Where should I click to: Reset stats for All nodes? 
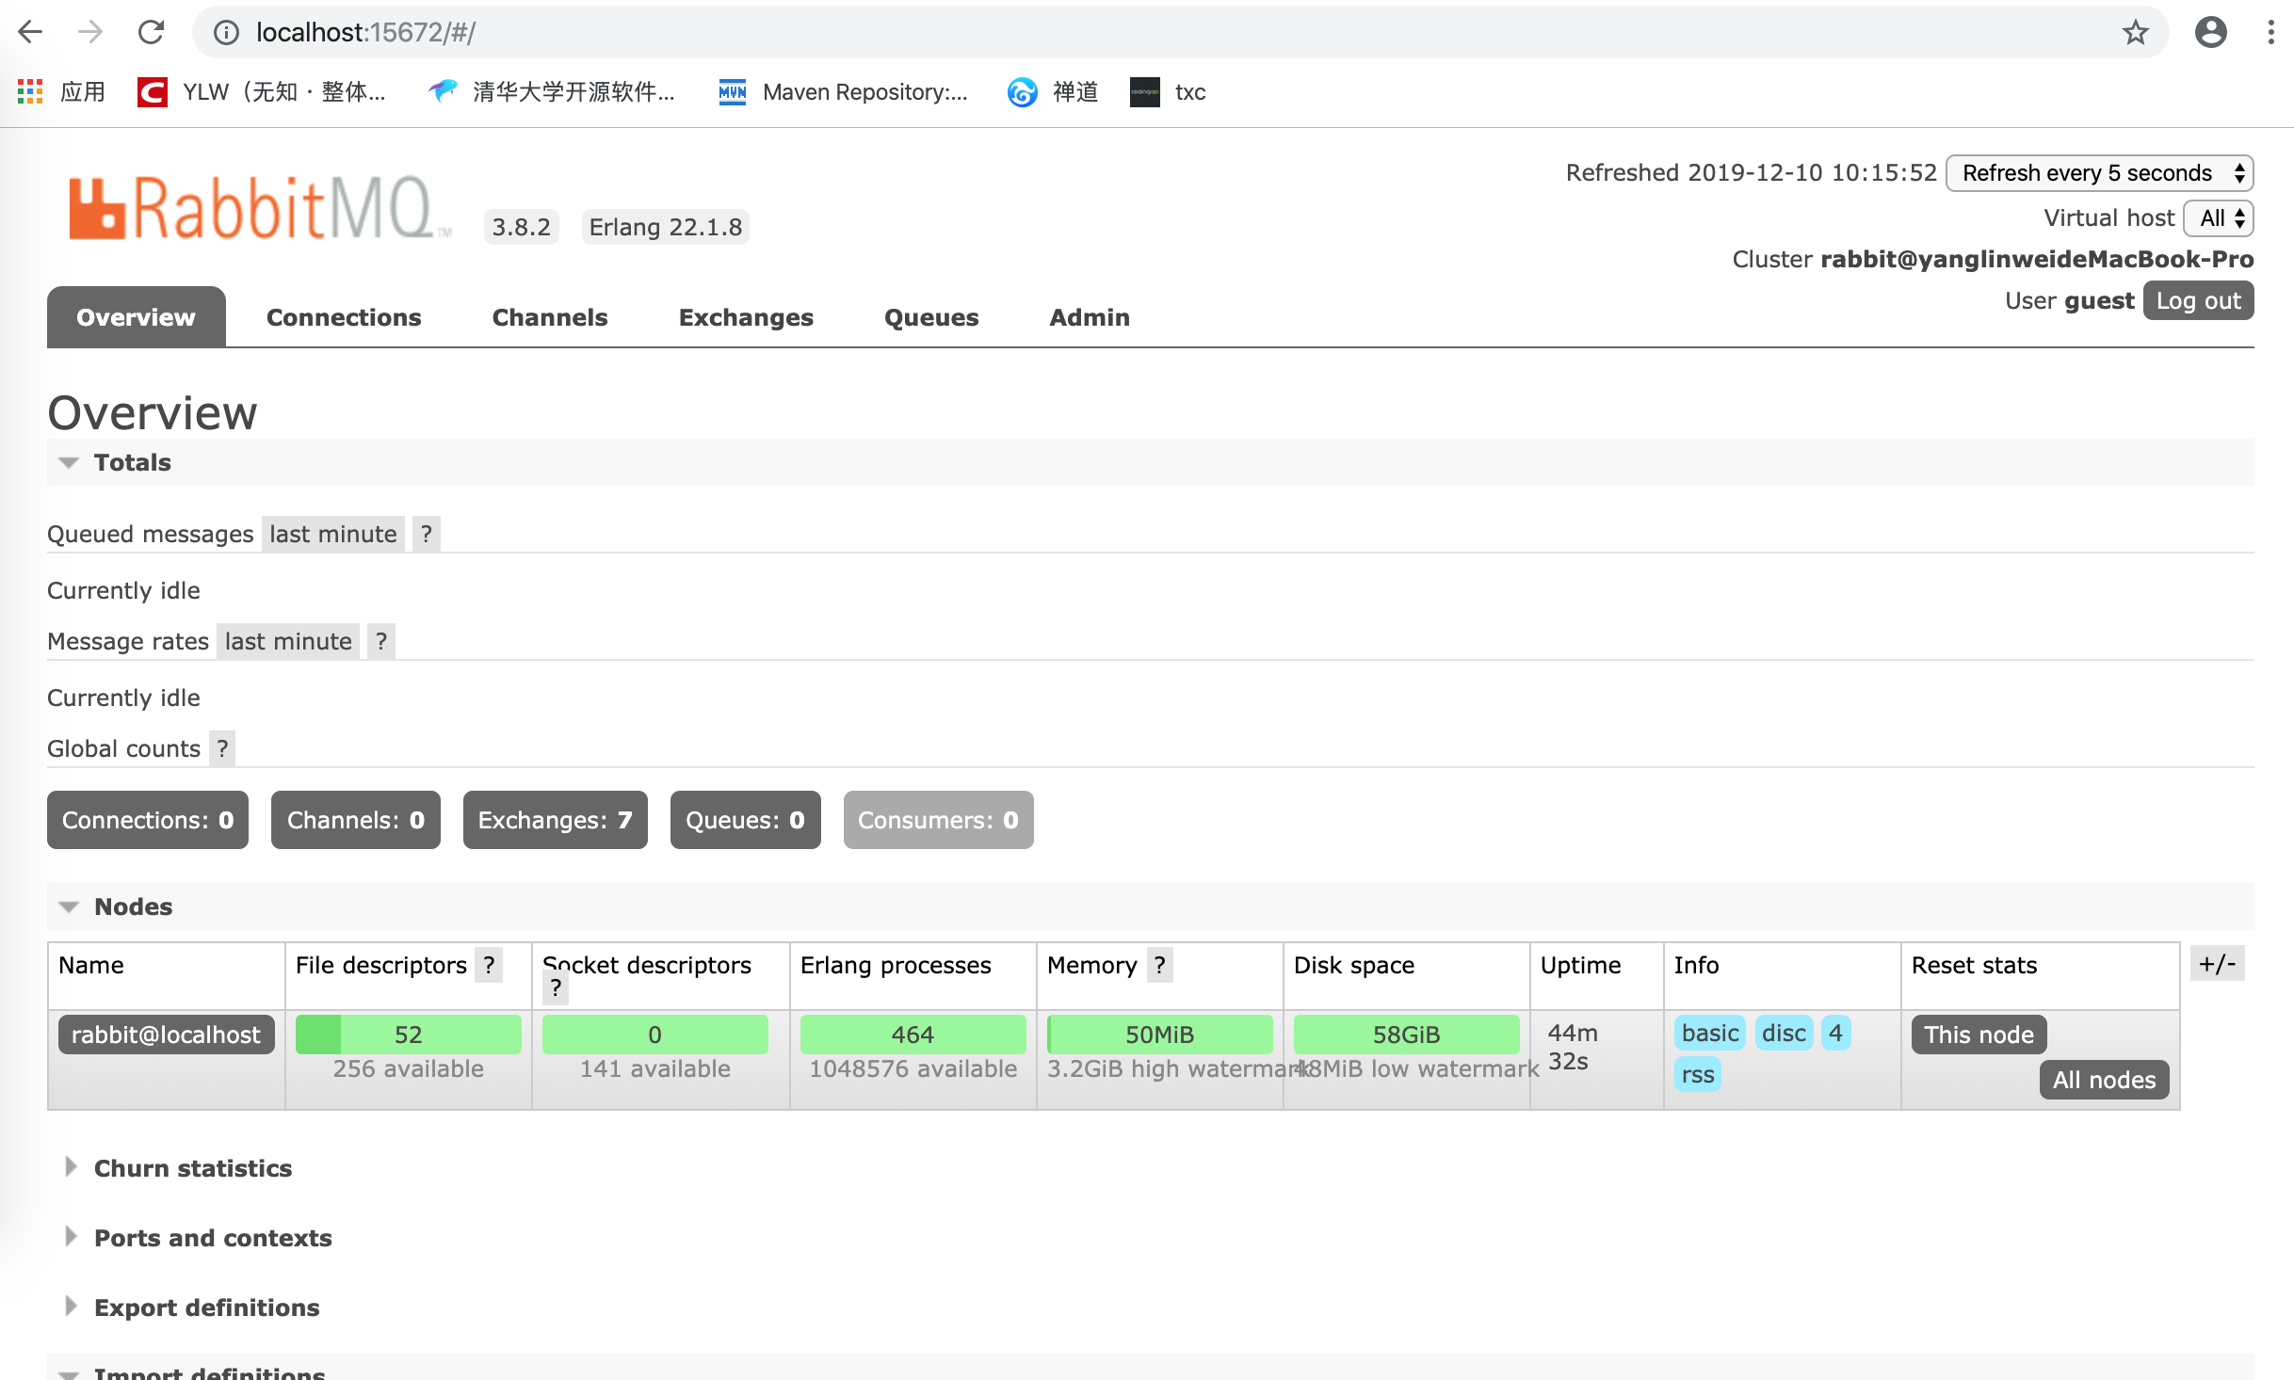tap(2104, 1080)
